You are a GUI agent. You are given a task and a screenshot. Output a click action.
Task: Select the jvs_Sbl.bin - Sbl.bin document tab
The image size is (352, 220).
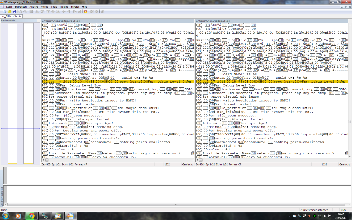(x=11, y=16)
